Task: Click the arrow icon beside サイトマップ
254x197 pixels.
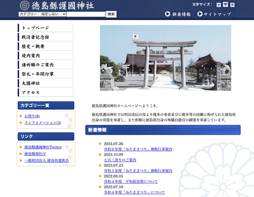Action: (x=200, y=14)
